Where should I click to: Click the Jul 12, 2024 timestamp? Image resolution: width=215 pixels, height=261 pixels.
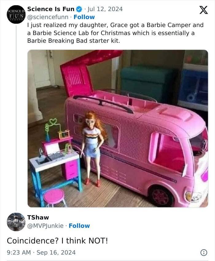click(104, 9)
